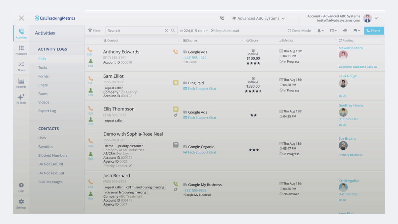Click the CallTrackingMetrics logo
The width and height of the screenshot is (398, 224).
tap(55, 18)
